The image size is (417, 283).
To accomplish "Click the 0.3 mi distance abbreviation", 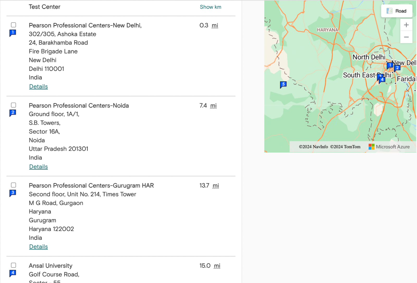I will tap(215, 26).
